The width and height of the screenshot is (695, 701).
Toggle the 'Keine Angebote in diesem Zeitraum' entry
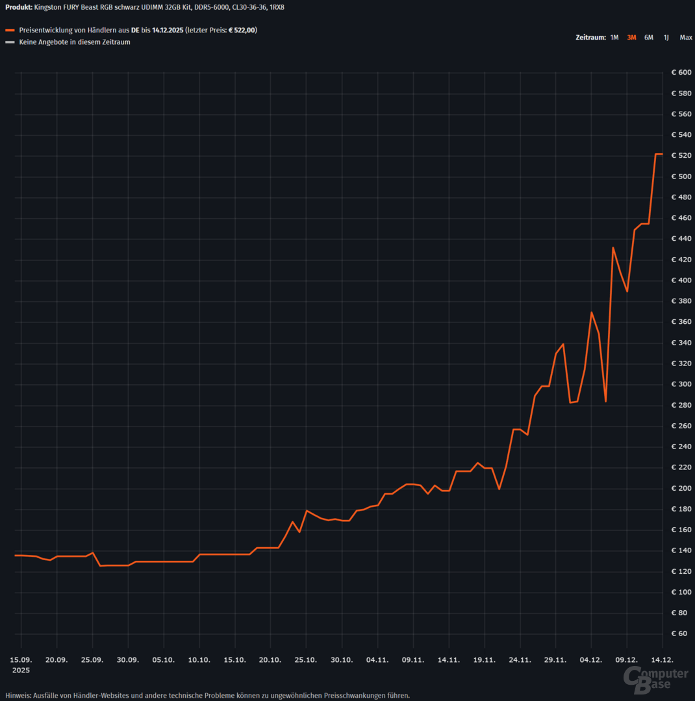[74, 42]
